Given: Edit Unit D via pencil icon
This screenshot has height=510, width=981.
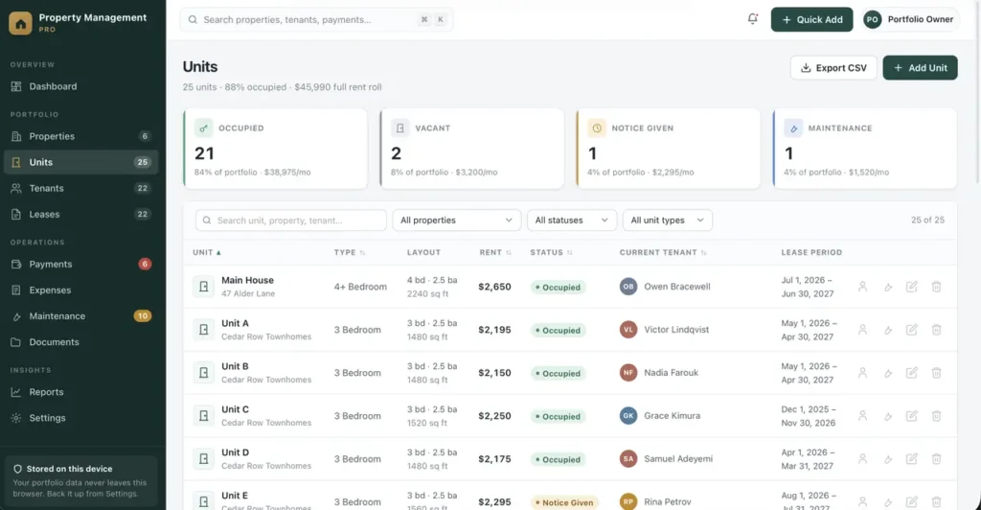Looking at the screenshot, I should (x=912, y=459).
